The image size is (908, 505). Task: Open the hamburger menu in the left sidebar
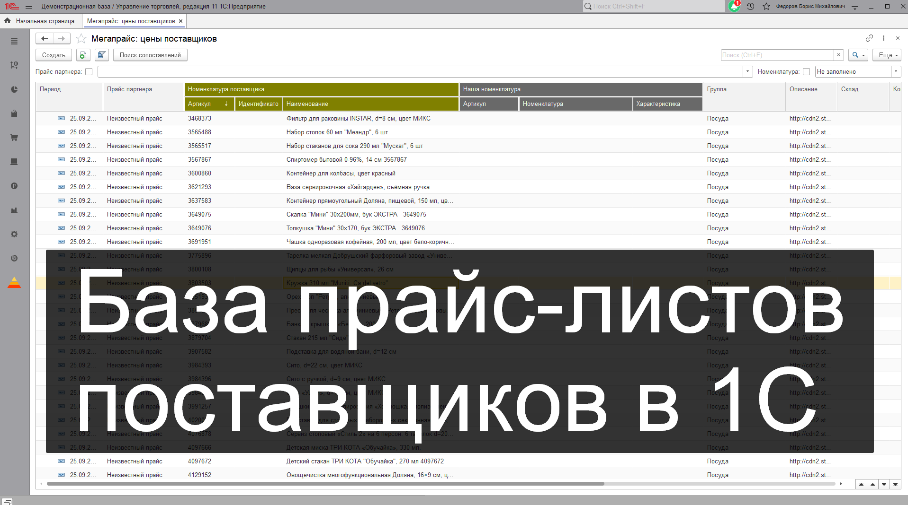click(14, 41)
